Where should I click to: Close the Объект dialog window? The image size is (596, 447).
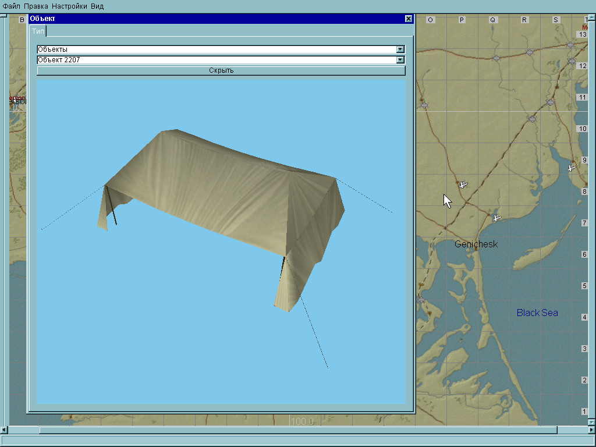point(409,19)
